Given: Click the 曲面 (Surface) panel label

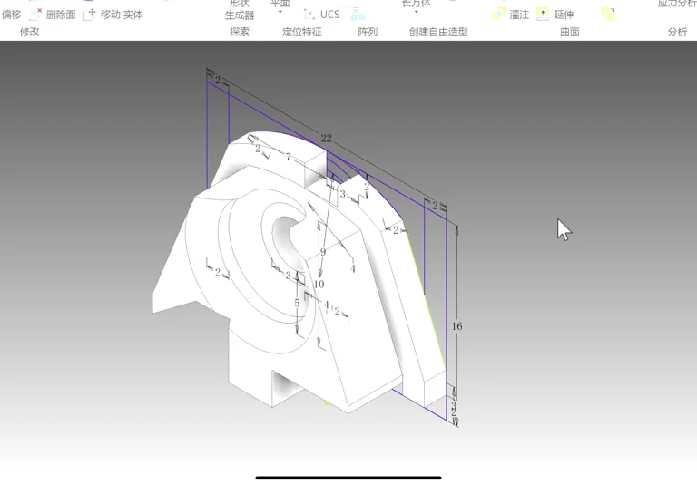Looking at the screenshot, I should coord(569,32).
